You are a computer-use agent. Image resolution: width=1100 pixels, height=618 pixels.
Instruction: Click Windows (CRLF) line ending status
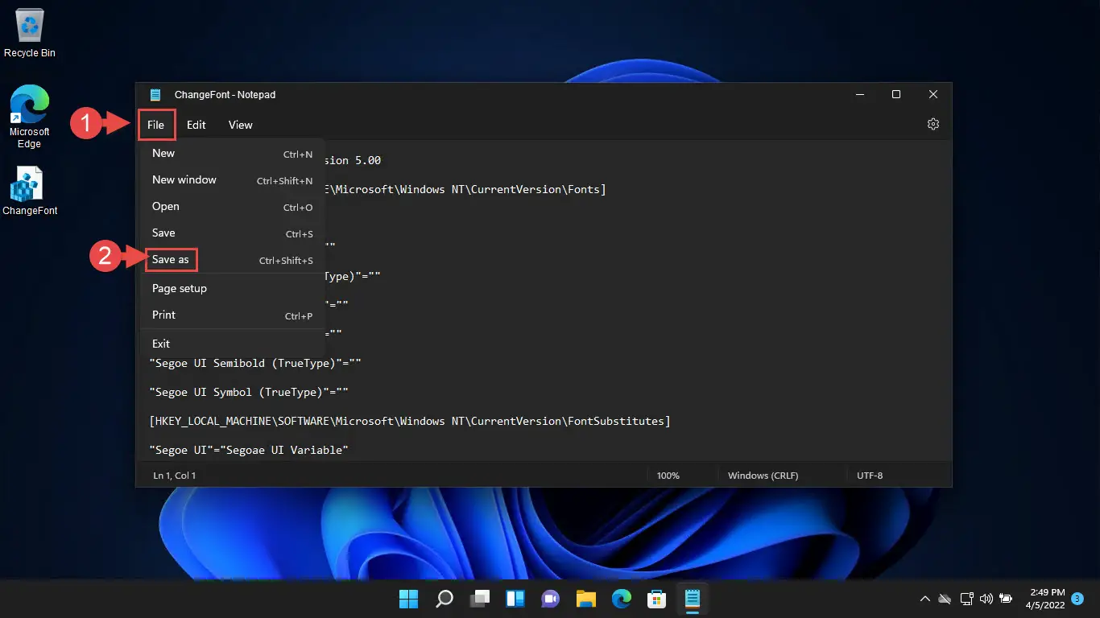tap(763, 476)
